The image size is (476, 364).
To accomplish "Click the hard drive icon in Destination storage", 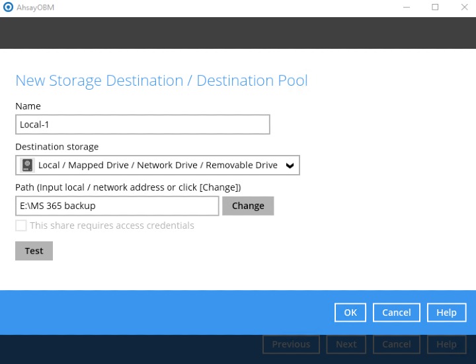I will (x=27, y=165).
